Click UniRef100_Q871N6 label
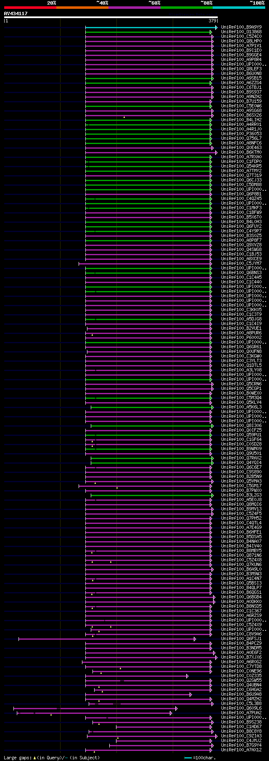Image resolution: width=269 pixels, height=761 pixels. point(242,555)
